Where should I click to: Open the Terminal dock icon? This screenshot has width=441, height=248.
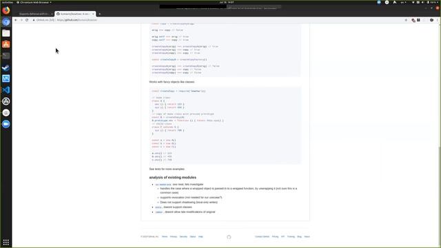6,56
